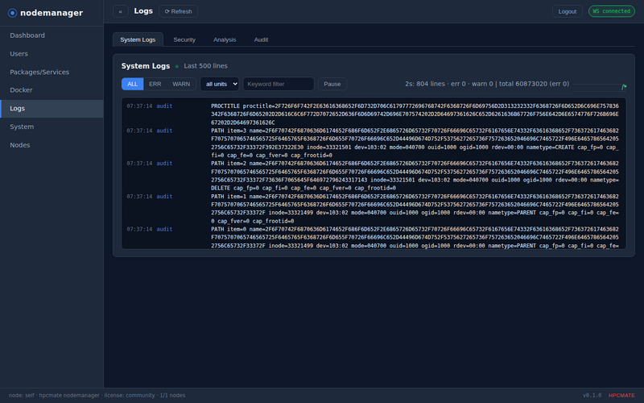Click the 2s: 804 lines statistics text

pyautogui.click(x=487, y=84)
